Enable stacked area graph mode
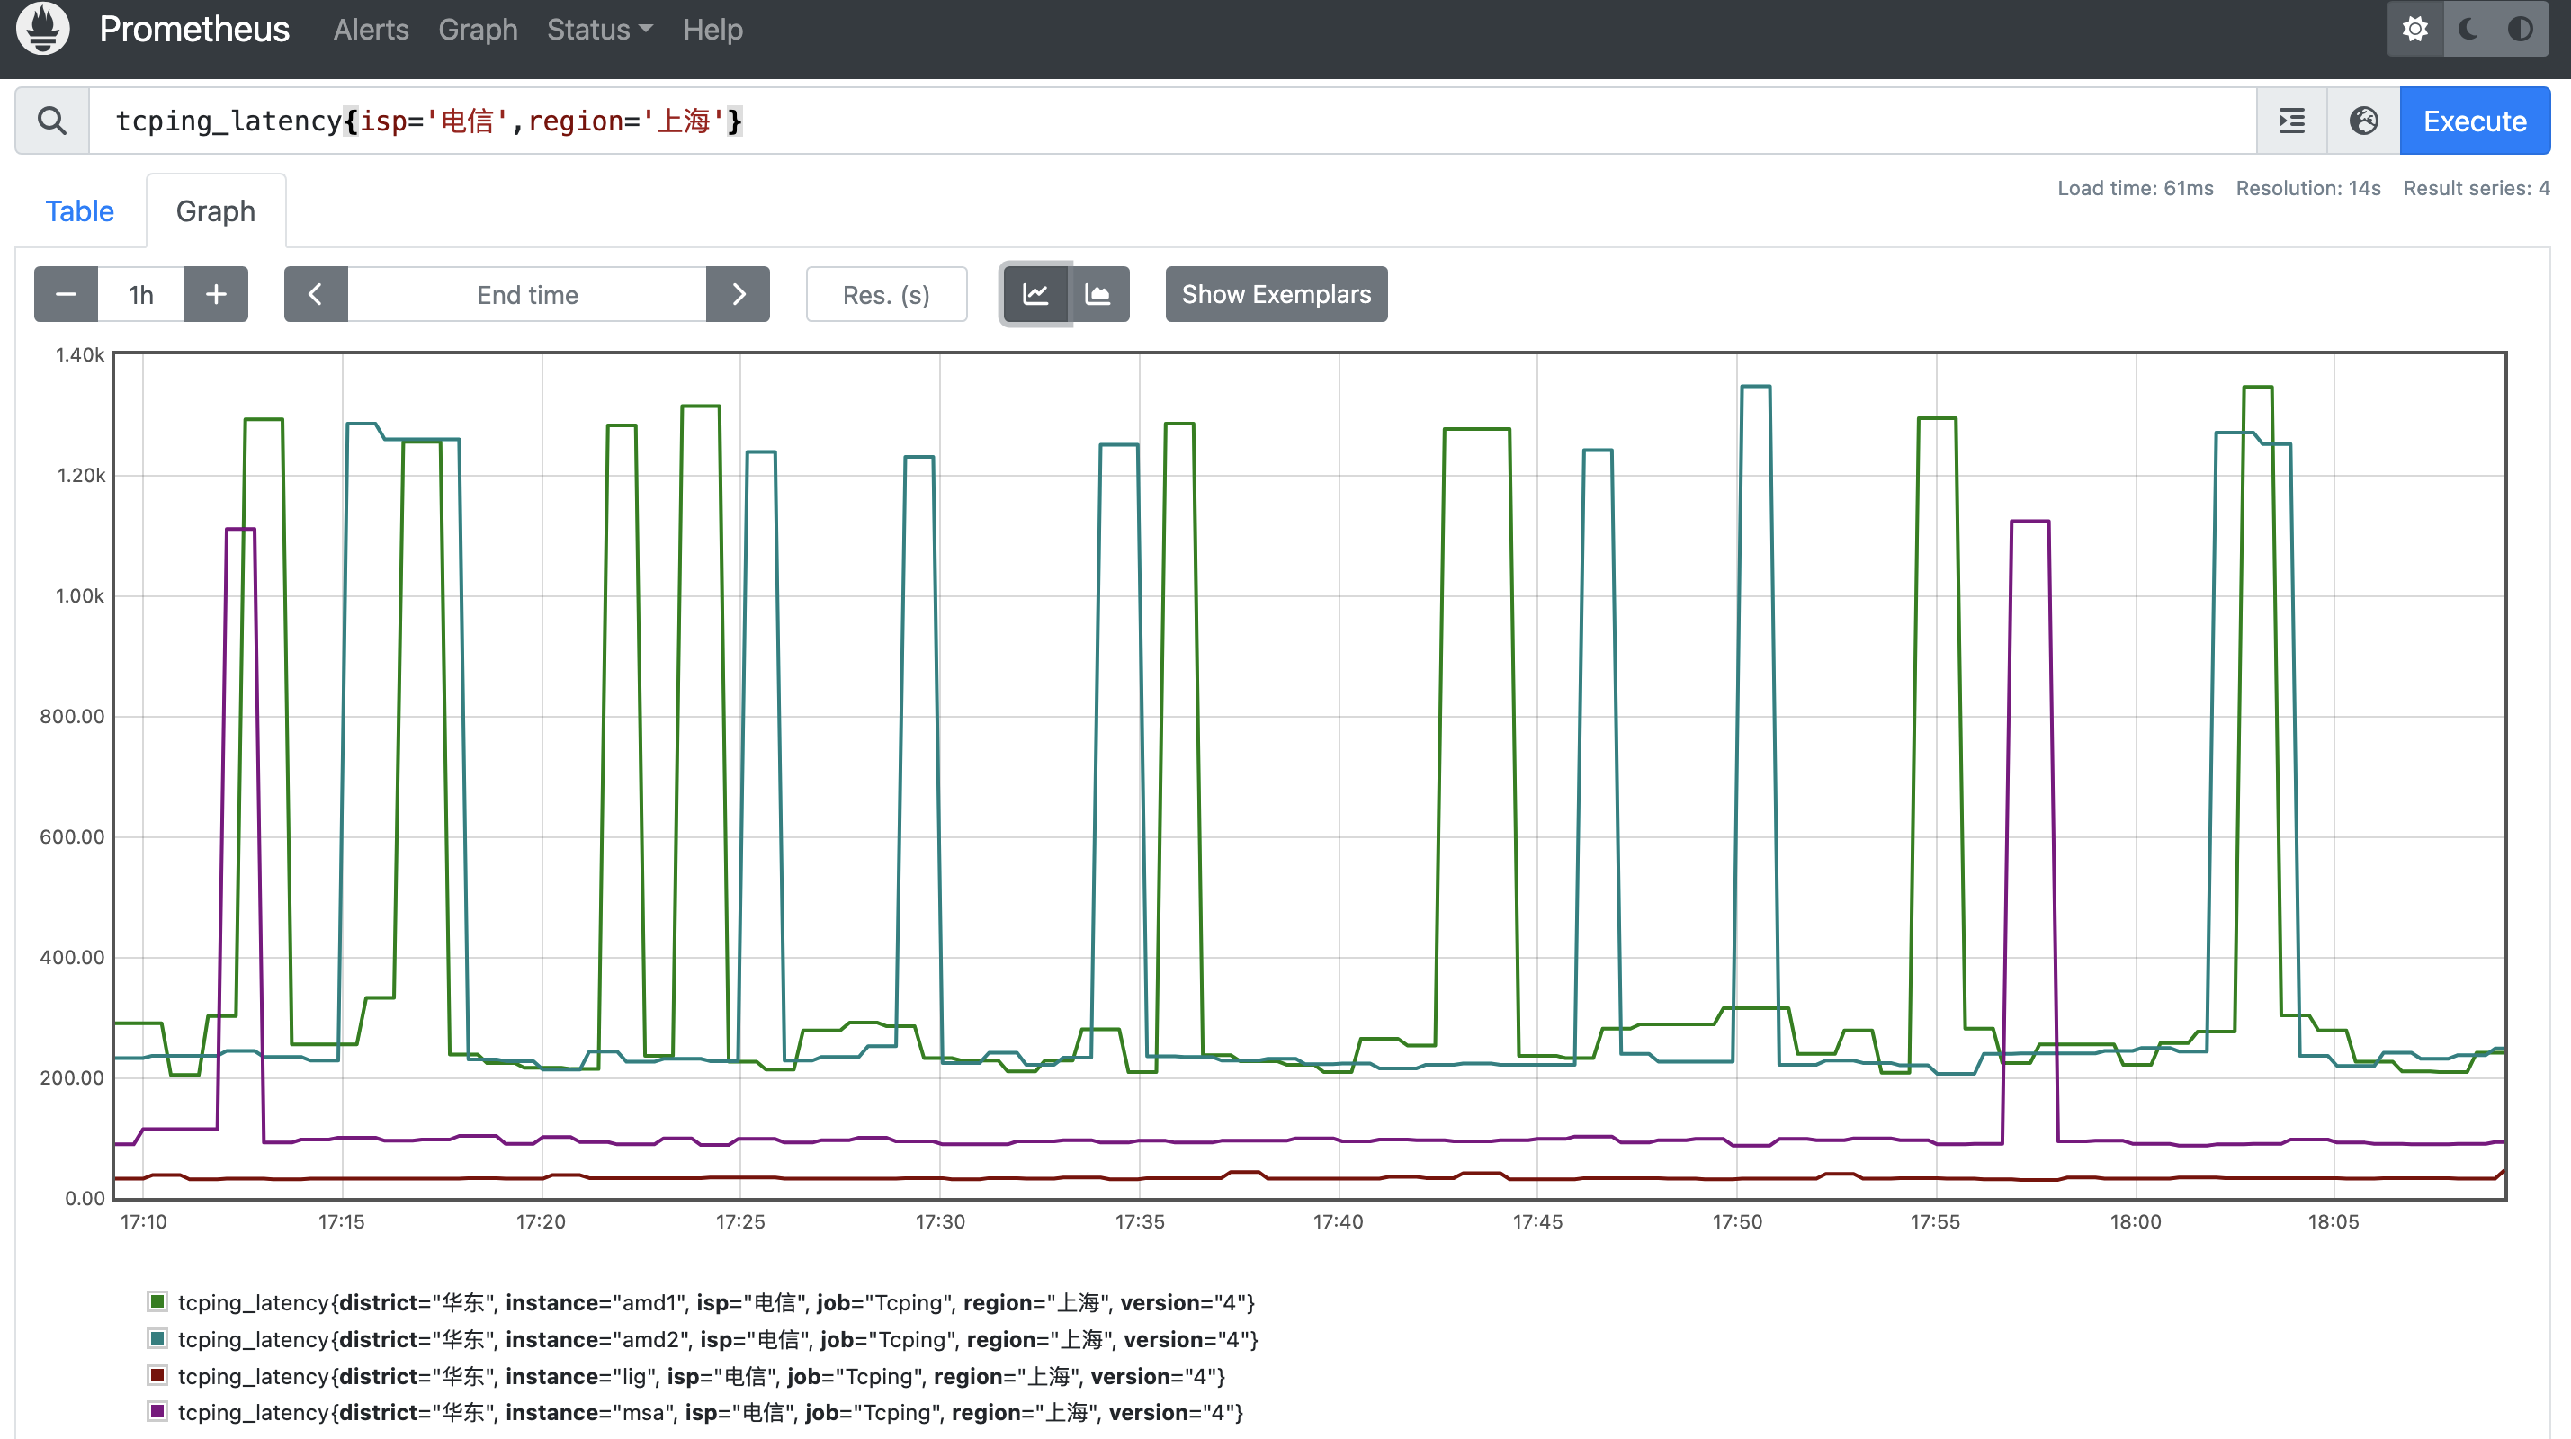Screen dimensions: 2571x1439 1097,294
